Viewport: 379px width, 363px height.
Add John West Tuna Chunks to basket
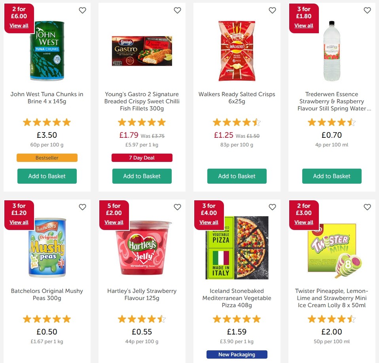(x=47, y=176)
